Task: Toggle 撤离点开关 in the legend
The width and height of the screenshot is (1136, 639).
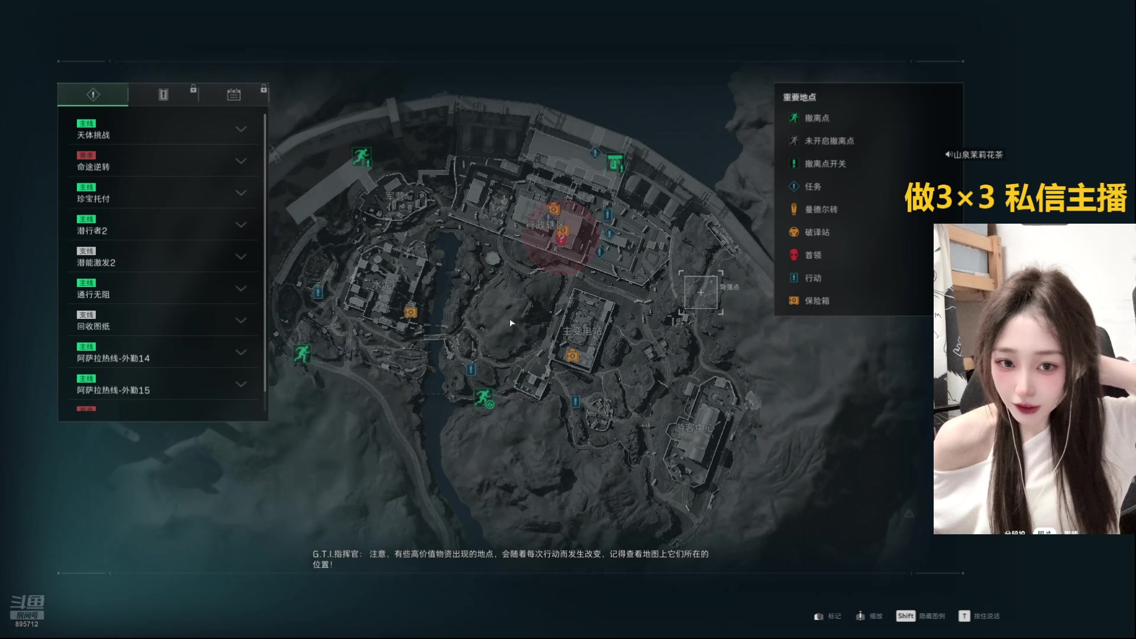Action: click(x=817, y=164)
